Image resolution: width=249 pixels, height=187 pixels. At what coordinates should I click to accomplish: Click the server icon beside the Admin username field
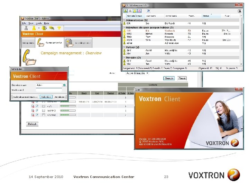tap(64, 85)
